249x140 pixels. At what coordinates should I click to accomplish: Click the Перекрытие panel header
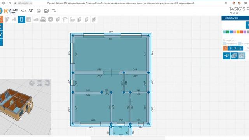[235, 18]
